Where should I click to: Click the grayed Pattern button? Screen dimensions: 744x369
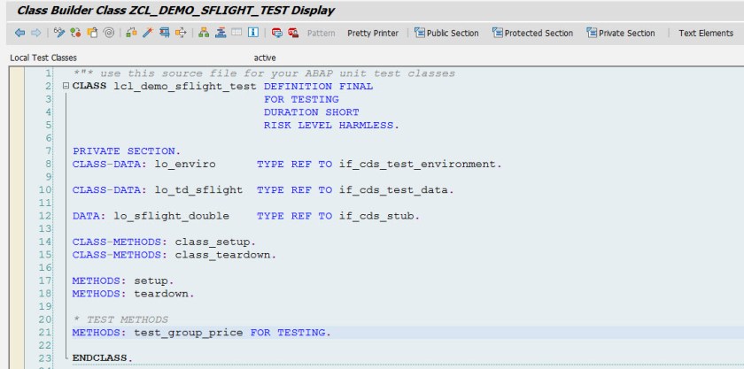[322, 34]
